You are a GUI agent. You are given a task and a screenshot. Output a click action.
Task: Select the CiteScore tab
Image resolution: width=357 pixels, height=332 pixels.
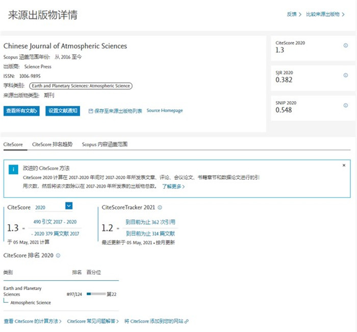(x=13, y=145)
